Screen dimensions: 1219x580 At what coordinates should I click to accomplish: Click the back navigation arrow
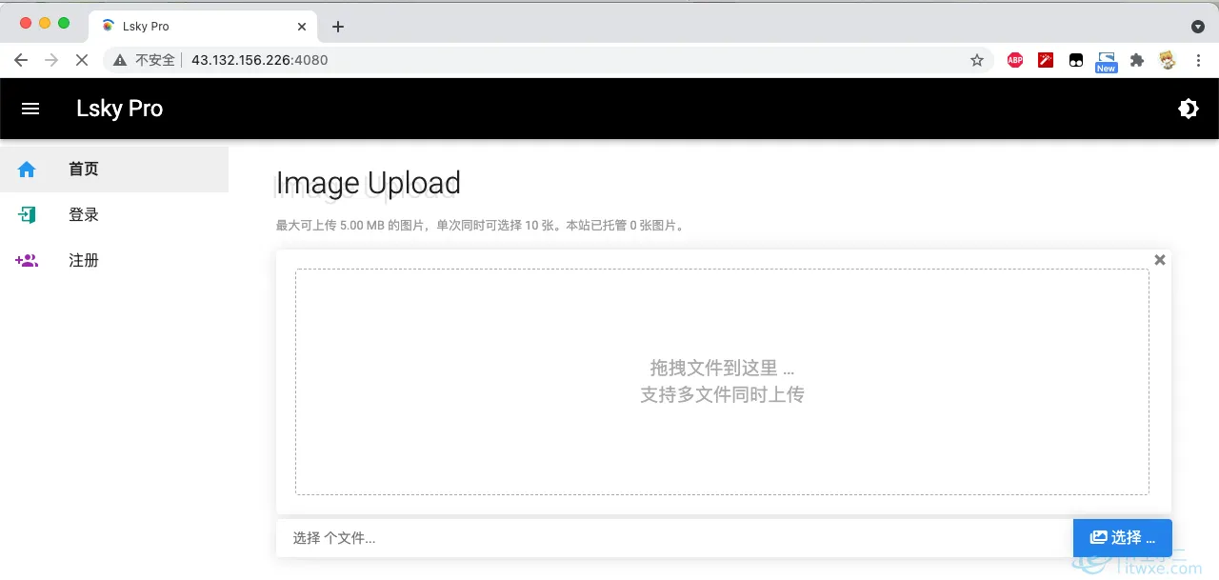(x=21, y=59)
